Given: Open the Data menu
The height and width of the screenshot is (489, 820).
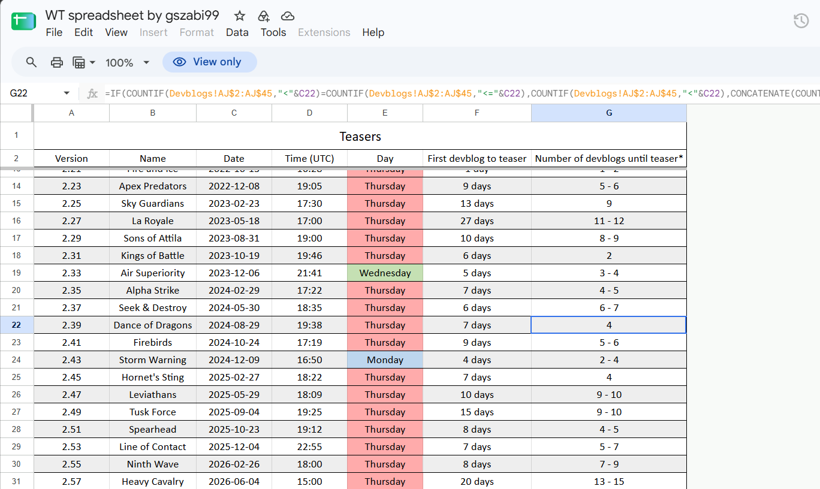Looking at the screenshot, I should [237, 32].
